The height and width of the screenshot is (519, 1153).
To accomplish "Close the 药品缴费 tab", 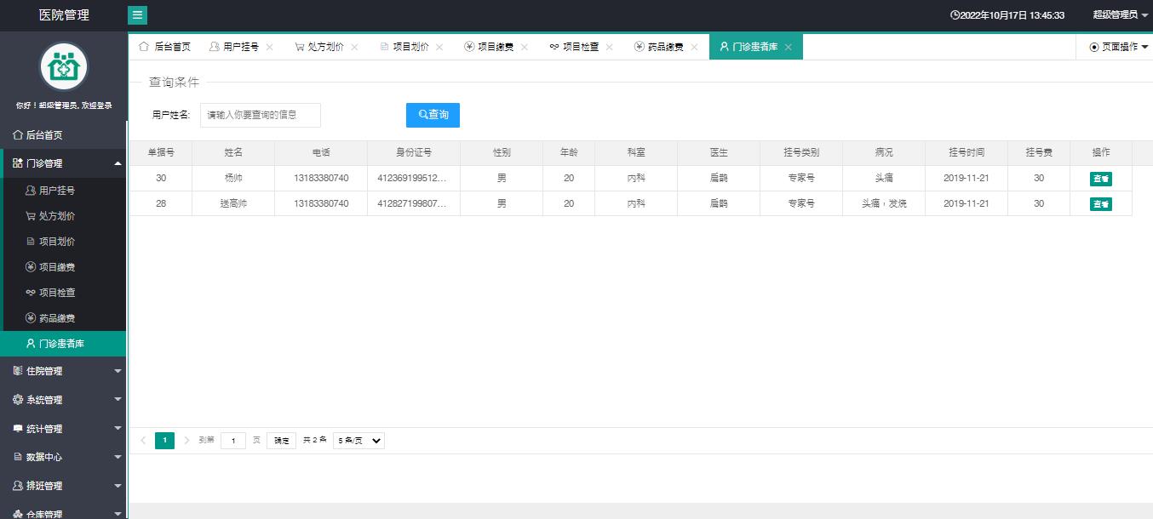I will (695, 48).
